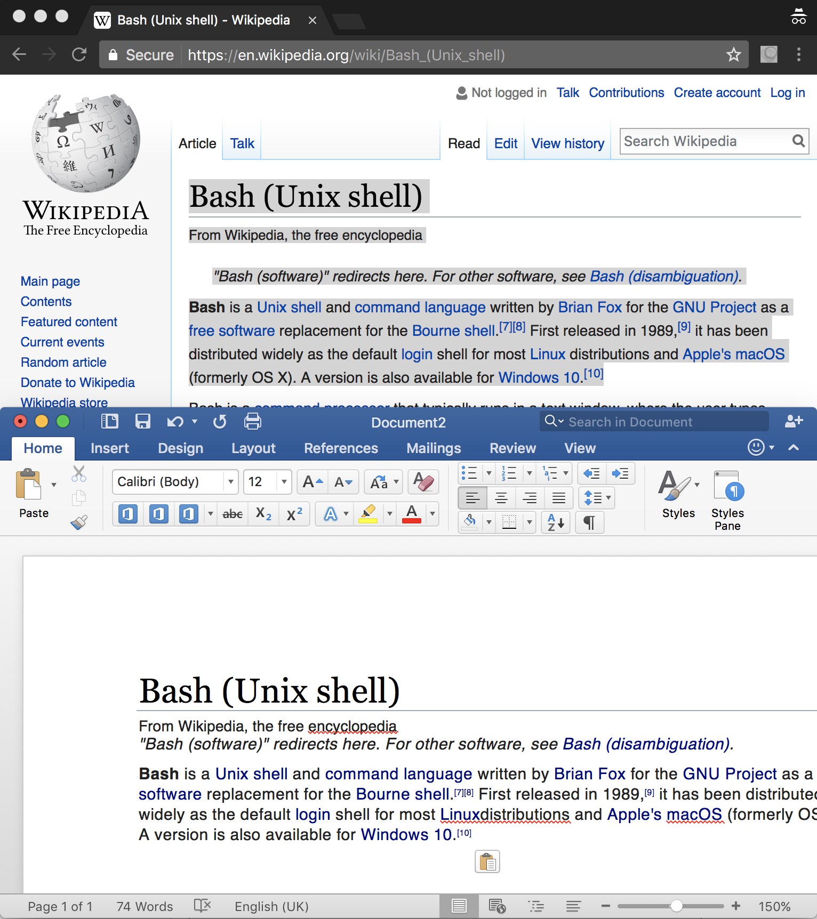Viewport: 817px width, 919px height.
Task: Open the Styles Pane
Action: coord(728,500)
